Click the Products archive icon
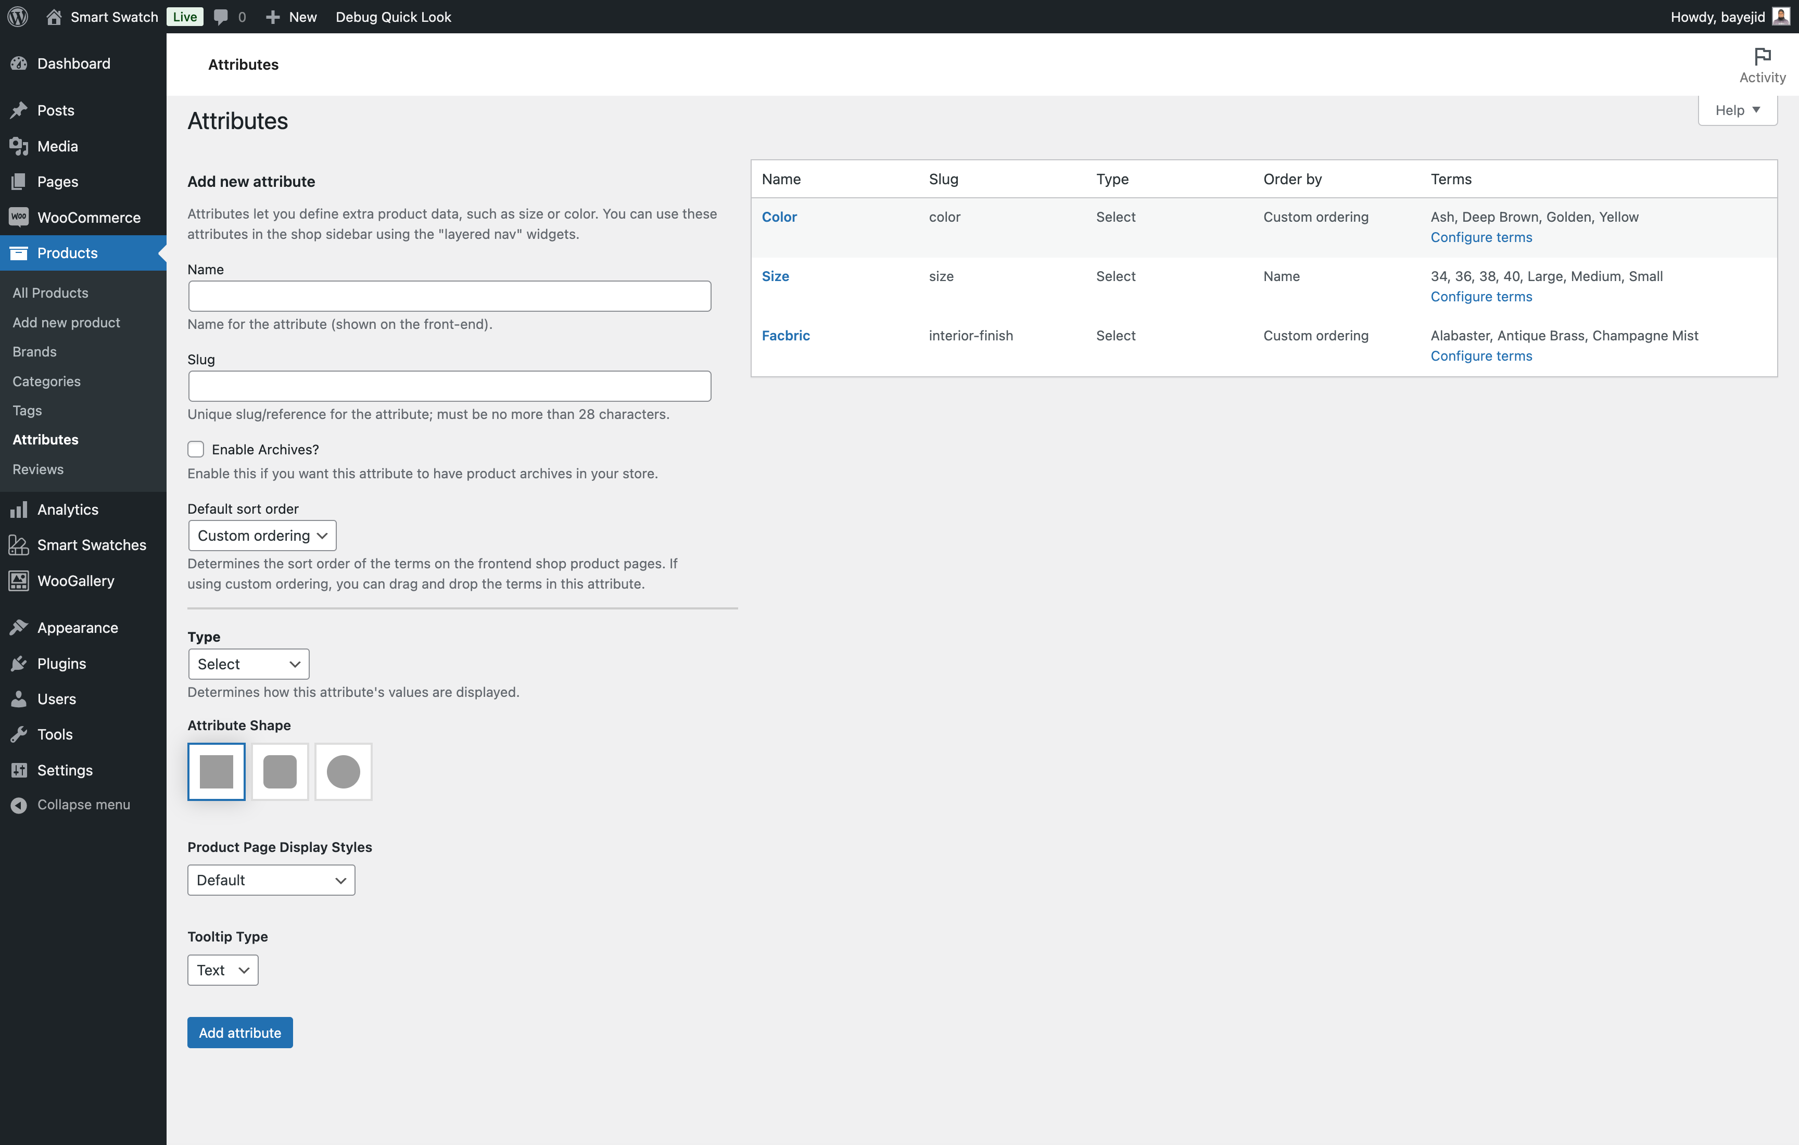Viewport: 1799px width, 1145px height. [x=19, y=253]
